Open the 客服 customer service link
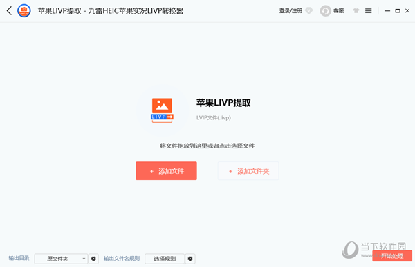This screenshot has height=267, width=415. tap(338, 11)
